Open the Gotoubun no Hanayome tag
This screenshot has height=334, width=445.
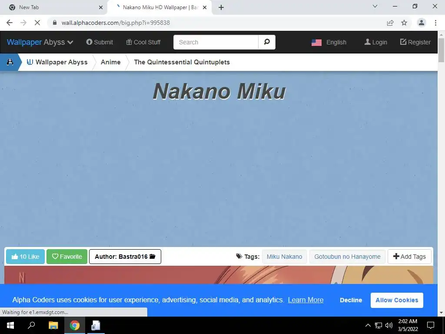pyautogui.click(x=347, y=257)
